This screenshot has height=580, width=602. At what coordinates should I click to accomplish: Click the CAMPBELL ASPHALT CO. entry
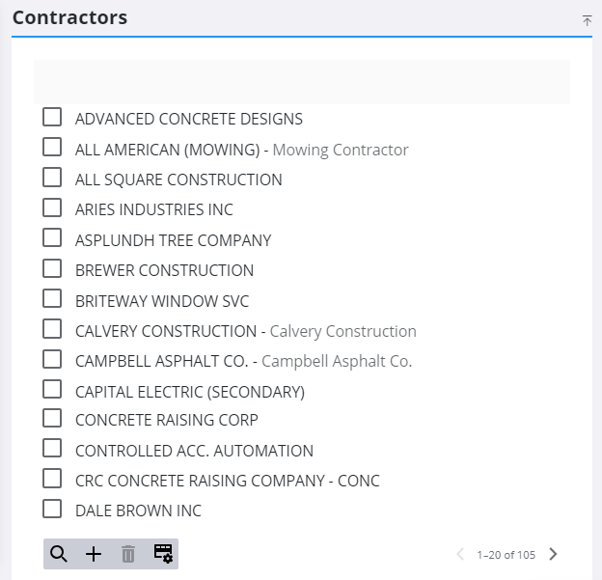[x=243, y=361]
